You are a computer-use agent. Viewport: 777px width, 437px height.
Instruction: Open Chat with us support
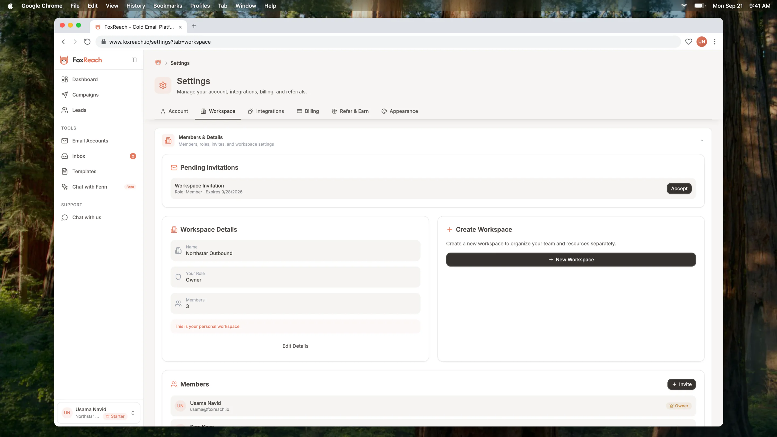pyautogui.click(x=99, y=217)
